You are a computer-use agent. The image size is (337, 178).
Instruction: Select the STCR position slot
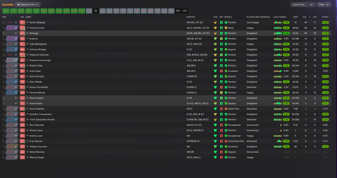pos(74,11)
